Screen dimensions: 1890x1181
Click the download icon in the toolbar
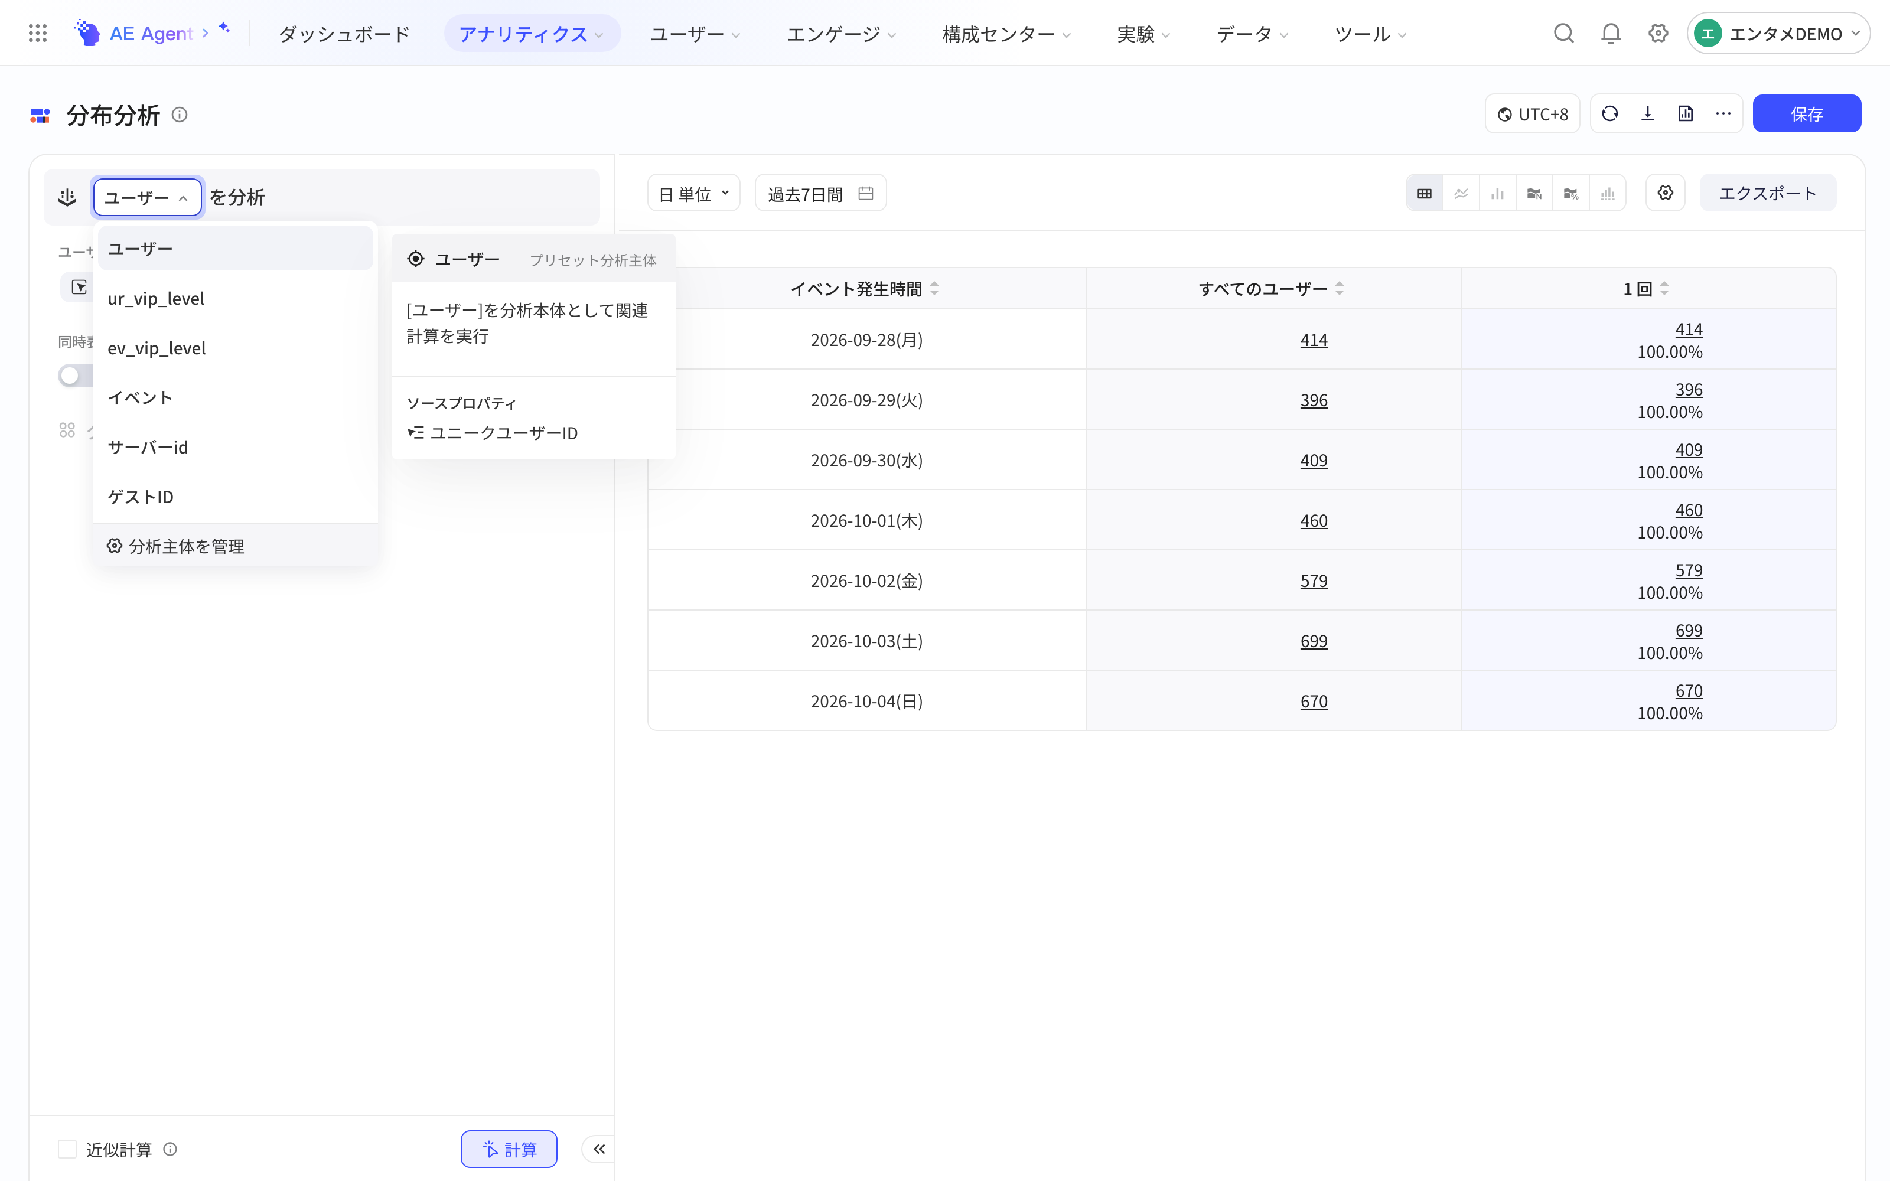click(1648, 114)
